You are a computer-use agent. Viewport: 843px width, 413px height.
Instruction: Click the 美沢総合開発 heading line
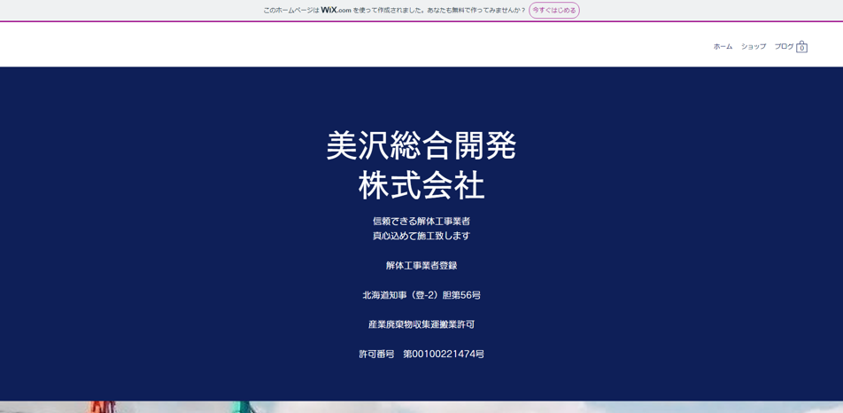421,145
